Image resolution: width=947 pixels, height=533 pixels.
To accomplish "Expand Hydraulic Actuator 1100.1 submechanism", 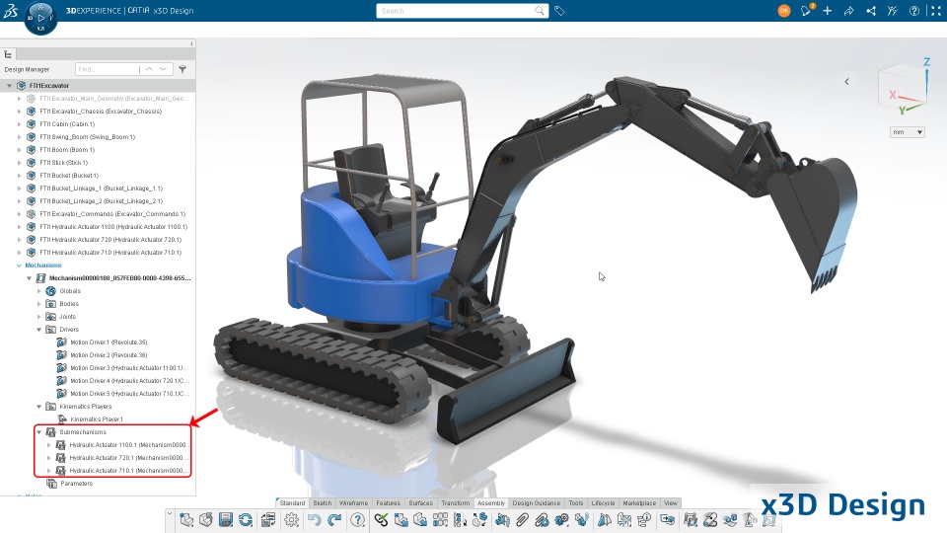I will pos(49,445).
